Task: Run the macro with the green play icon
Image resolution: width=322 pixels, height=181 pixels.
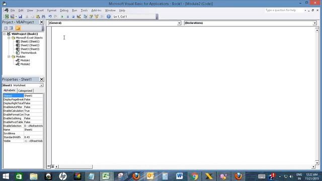Action: (x=62, y=17)
